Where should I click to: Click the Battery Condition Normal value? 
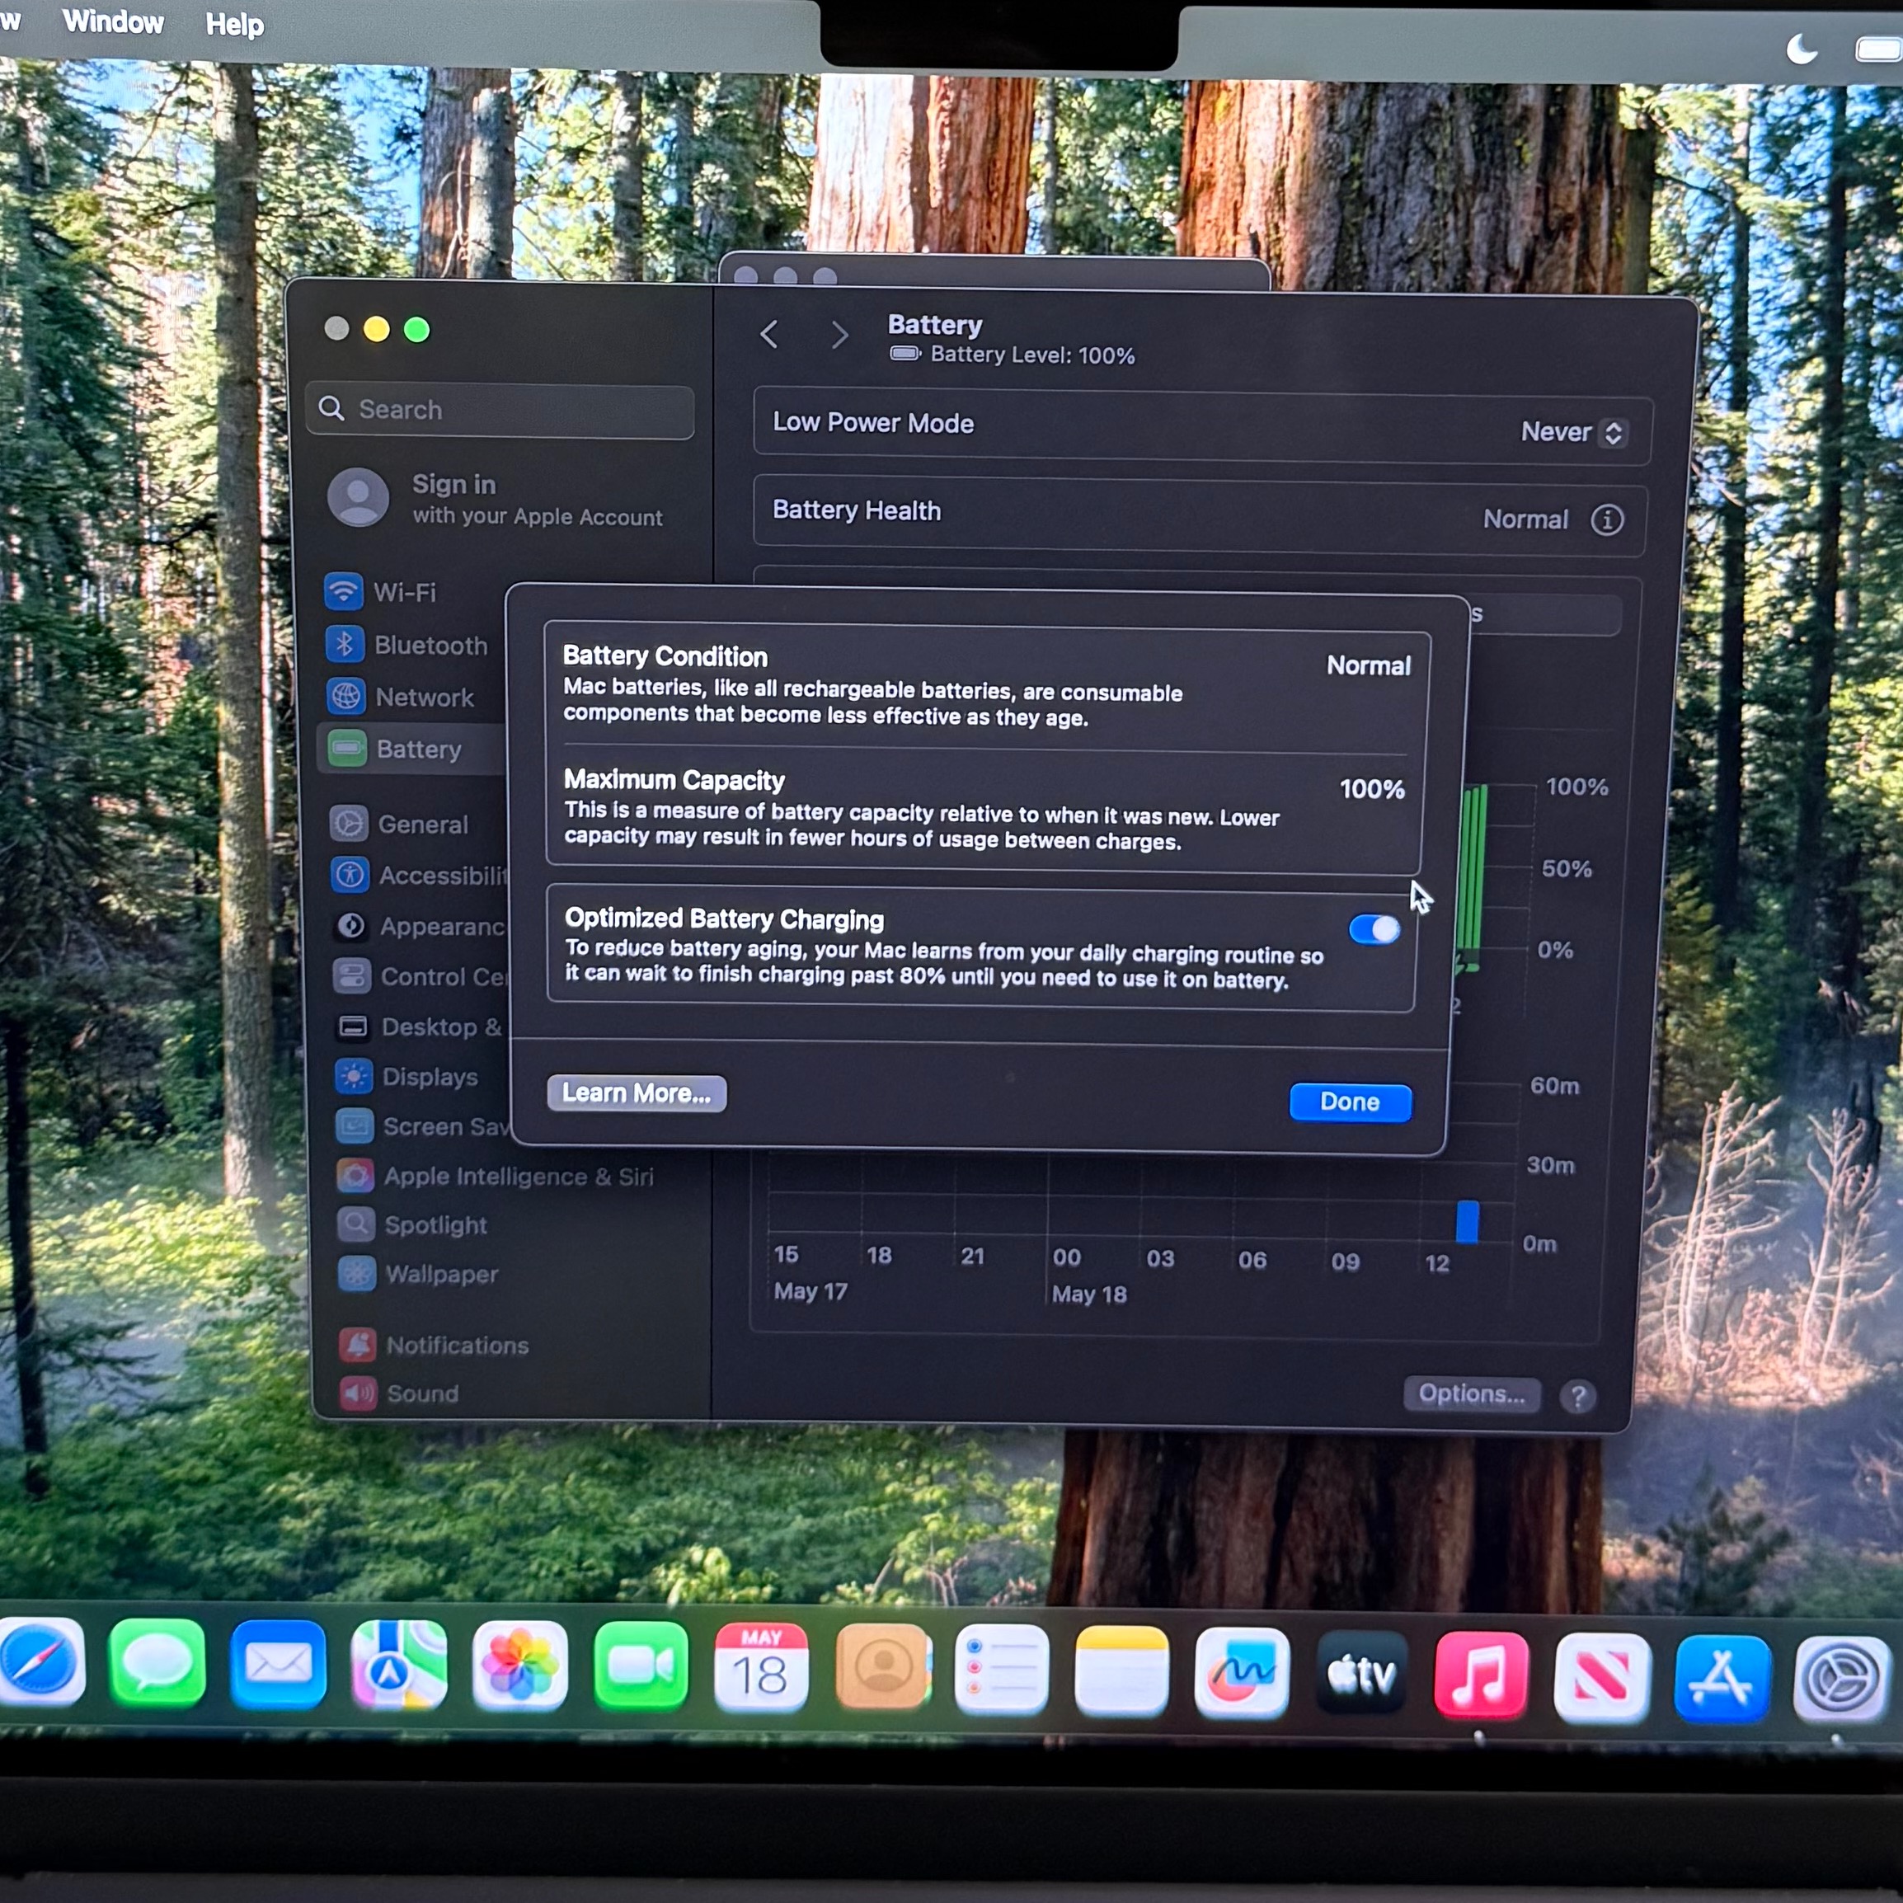point(1368,666)
